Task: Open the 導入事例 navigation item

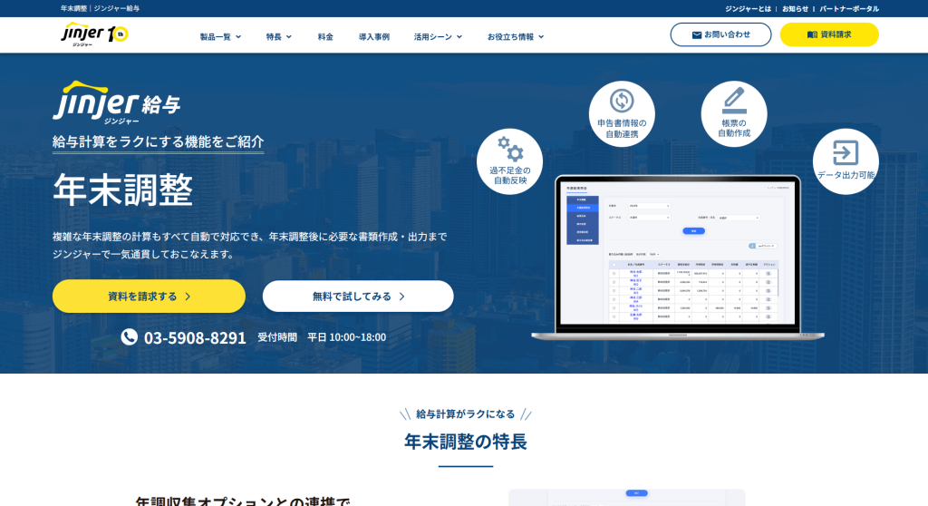Action: point(374,37)
